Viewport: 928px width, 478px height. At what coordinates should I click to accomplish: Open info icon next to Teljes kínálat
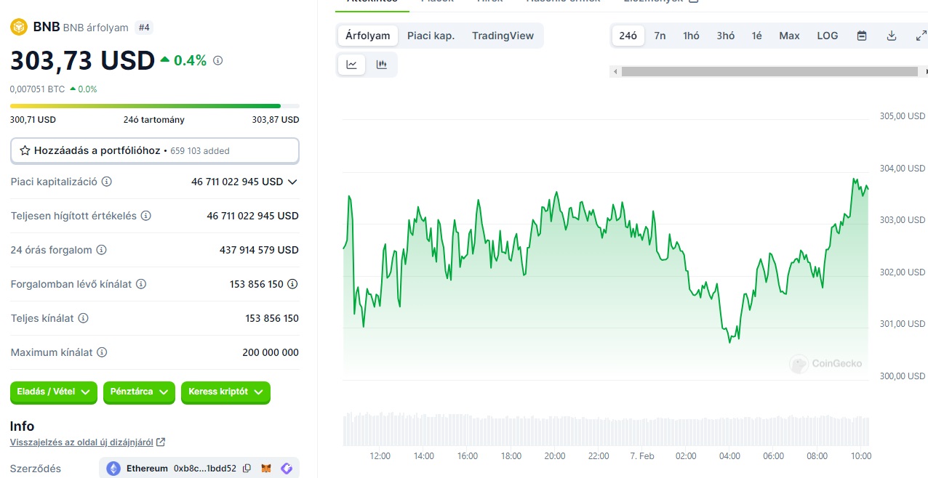(x=84, y=318)
